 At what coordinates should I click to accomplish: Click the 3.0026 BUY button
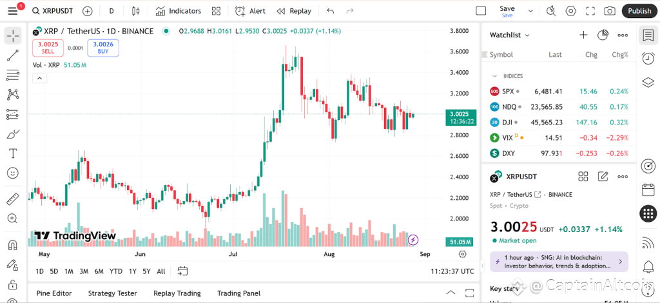pyautogui.click(x=103, y=48)
